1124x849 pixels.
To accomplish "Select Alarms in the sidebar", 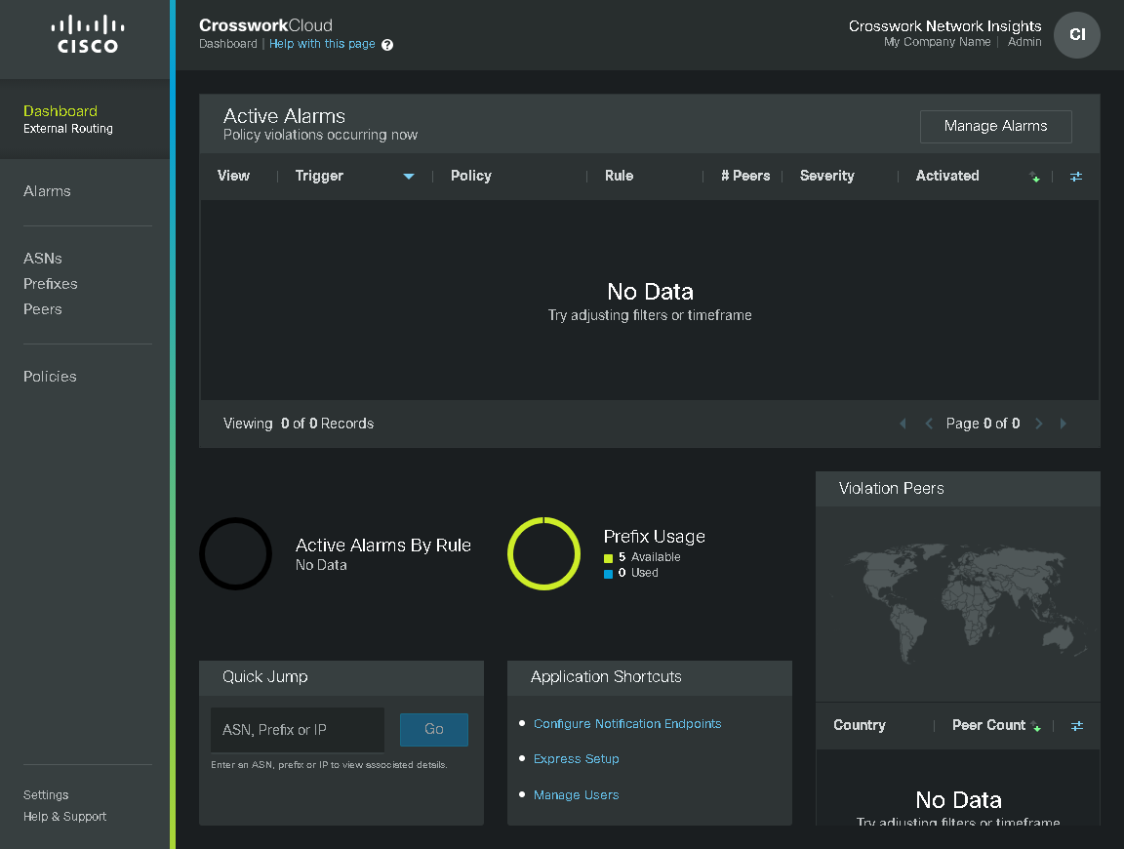I will [x=47, y=190].
